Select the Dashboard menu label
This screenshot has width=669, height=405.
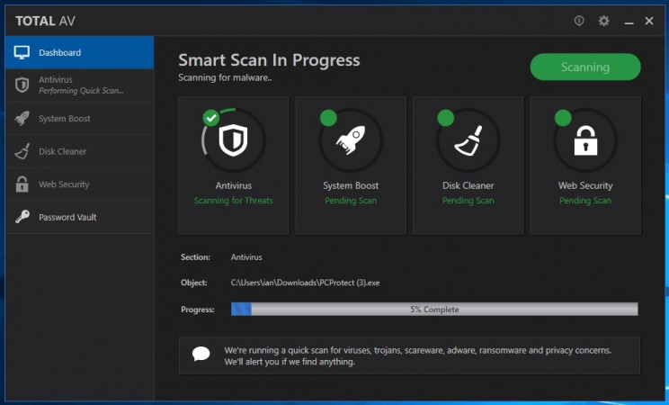[59, 52]
